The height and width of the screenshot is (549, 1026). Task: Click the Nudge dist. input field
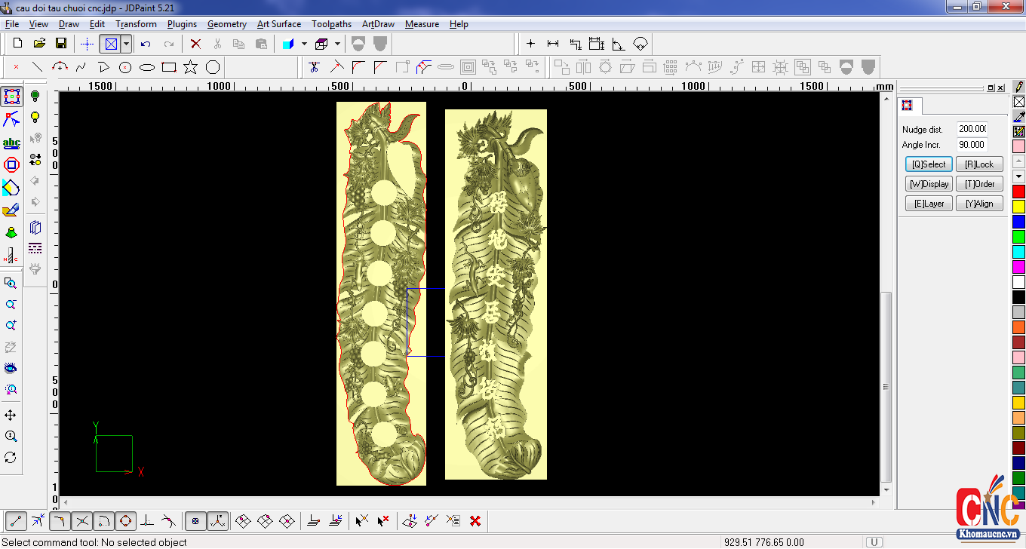pyautogui.click(x=972, y=129)
